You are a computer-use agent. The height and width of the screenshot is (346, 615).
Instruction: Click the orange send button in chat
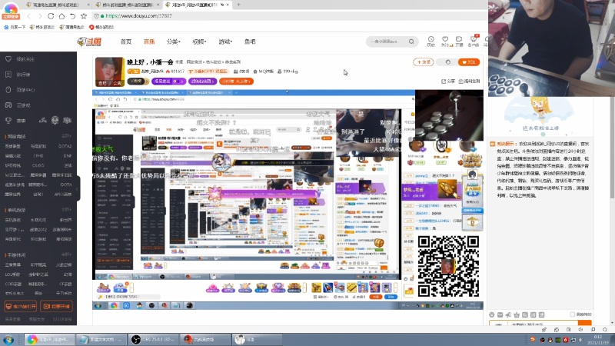point(585,324)
